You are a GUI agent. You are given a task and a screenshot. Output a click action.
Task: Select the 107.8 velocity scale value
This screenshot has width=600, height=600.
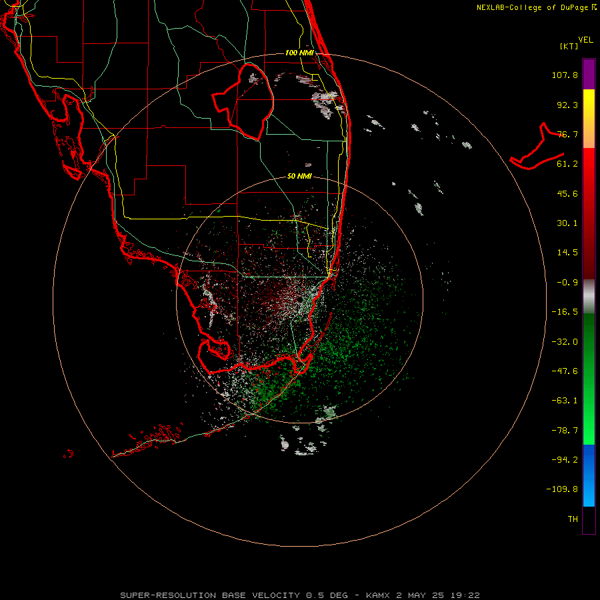(x=565, y=75)
